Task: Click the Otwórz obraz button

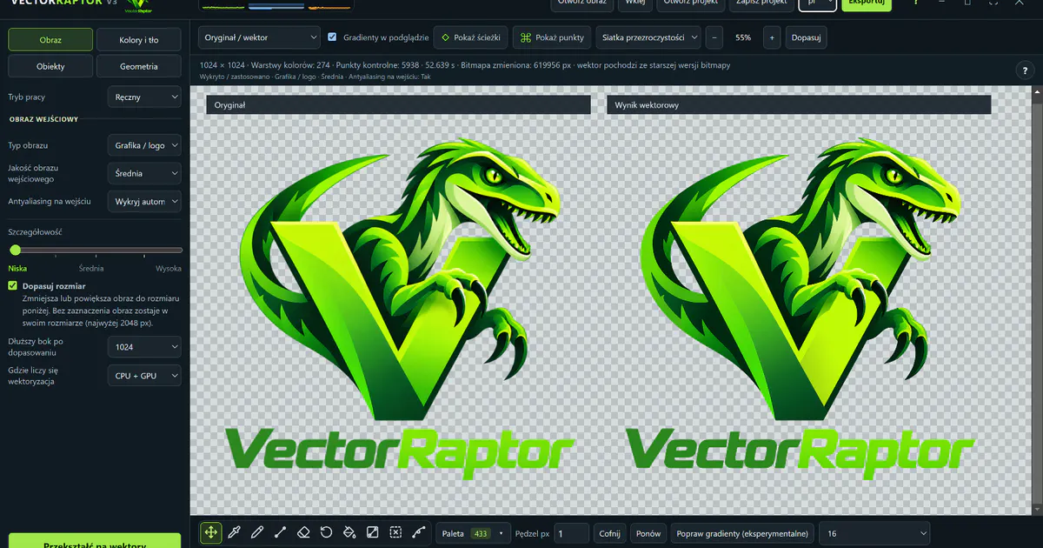Action: pos(582,3)
